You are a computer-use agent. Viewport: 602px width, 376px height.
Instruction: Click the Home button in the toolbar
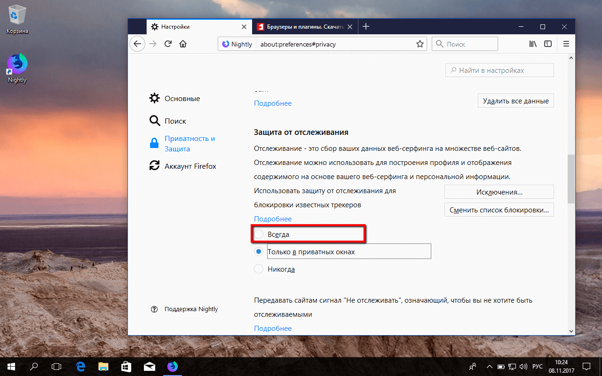pyautogui.click(x=183, y=43)
